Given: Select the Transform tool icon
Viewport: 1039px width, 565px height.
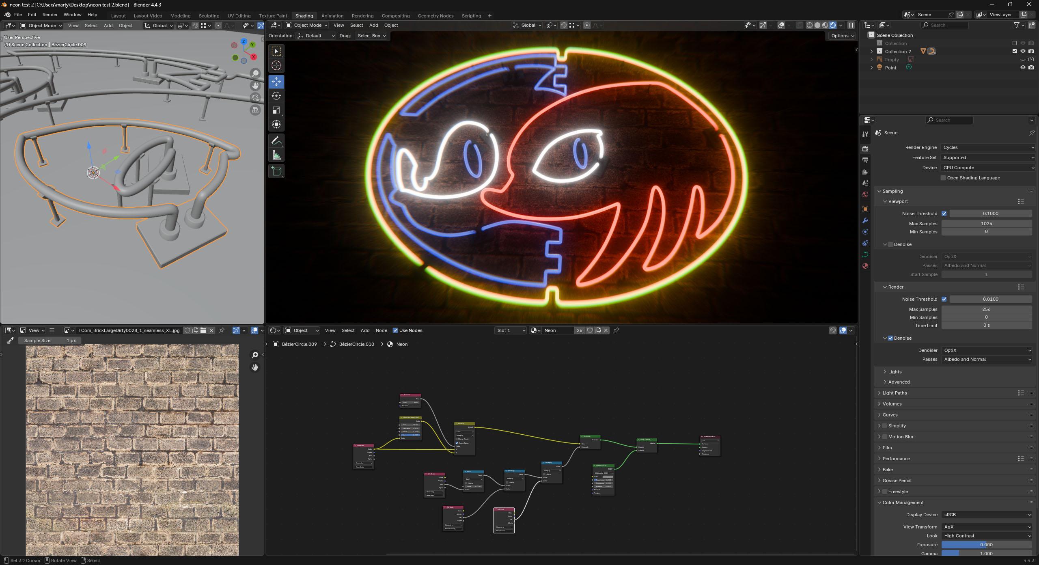Looking at the screenshot, I should [x=276, y=124].
